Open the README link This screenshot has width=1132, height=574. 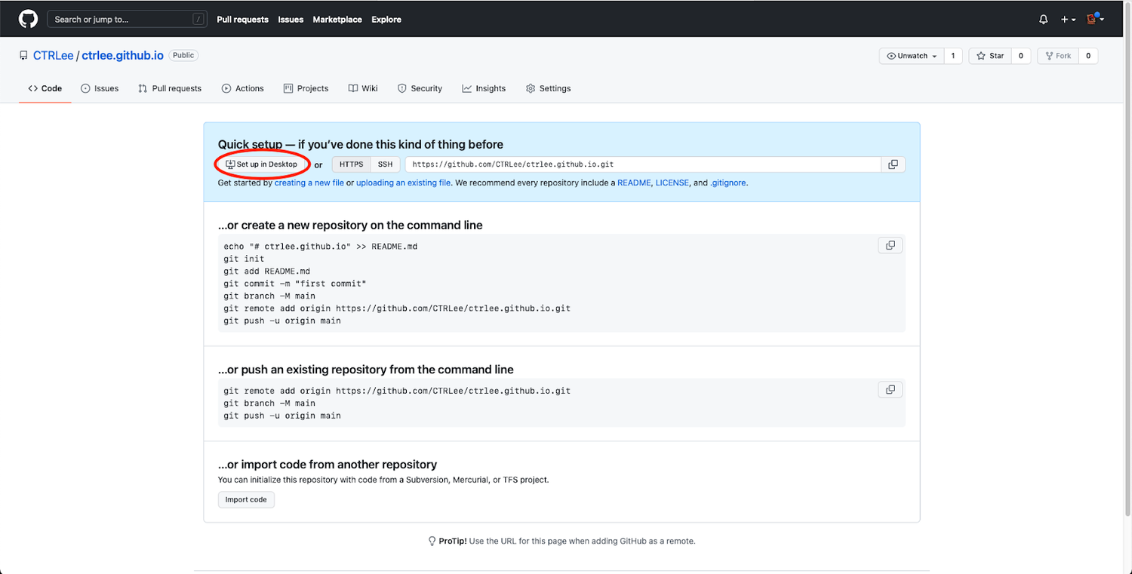[x=634, y=183]
